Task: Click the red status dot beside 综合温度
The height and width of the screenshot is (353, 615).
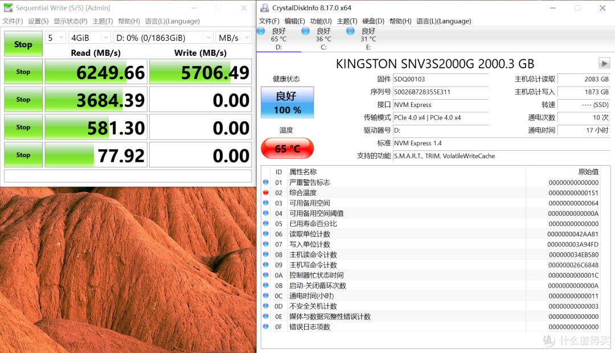Action: [x=265, y=192]
